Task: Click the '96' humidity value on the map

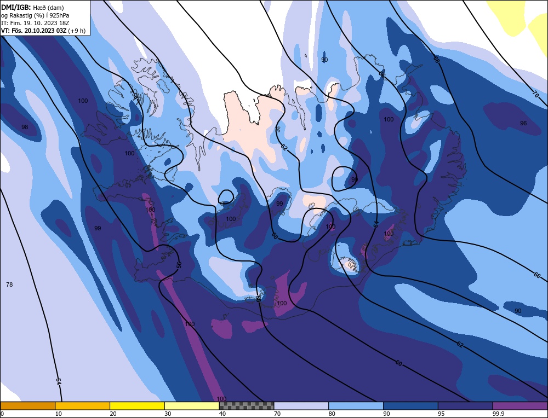Action: pos(523,123)
